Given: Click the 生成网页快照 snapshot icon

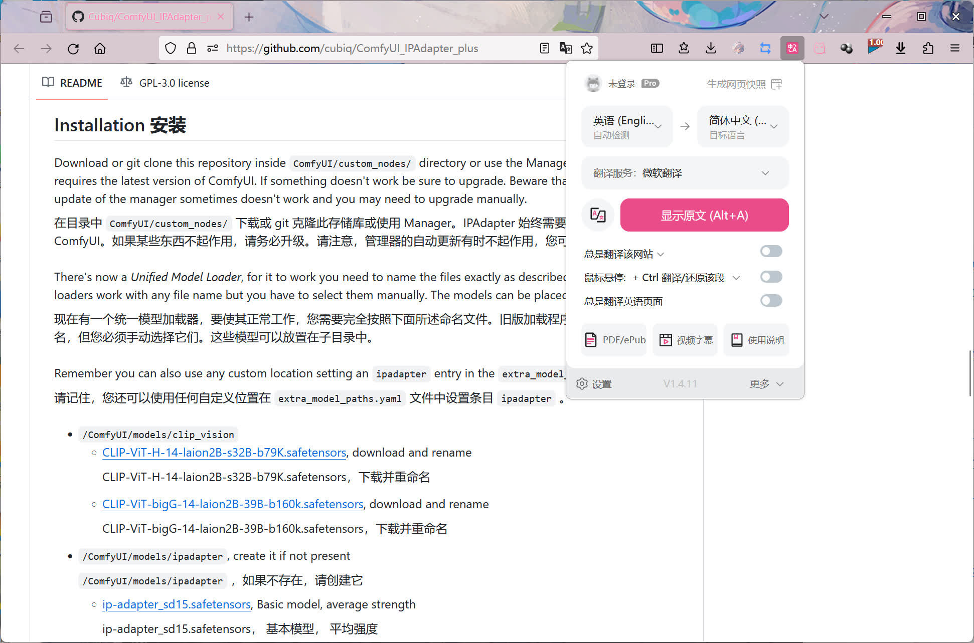Looking at the screenshot, I should [777, 84].
